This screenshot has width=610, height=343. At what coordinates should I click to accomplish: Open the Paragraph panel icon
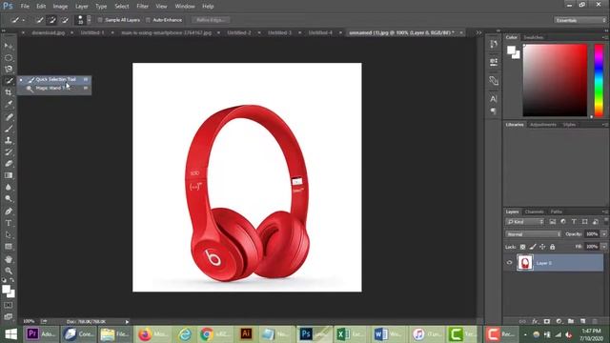pos(494,111)
